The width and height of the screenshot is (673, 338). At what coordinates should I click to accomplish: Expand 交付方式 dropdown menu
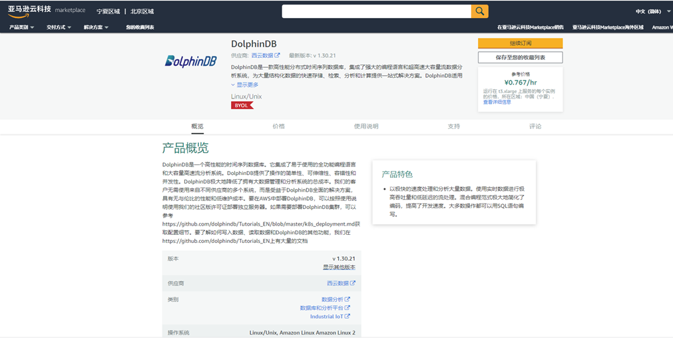(x=59, y=27)
